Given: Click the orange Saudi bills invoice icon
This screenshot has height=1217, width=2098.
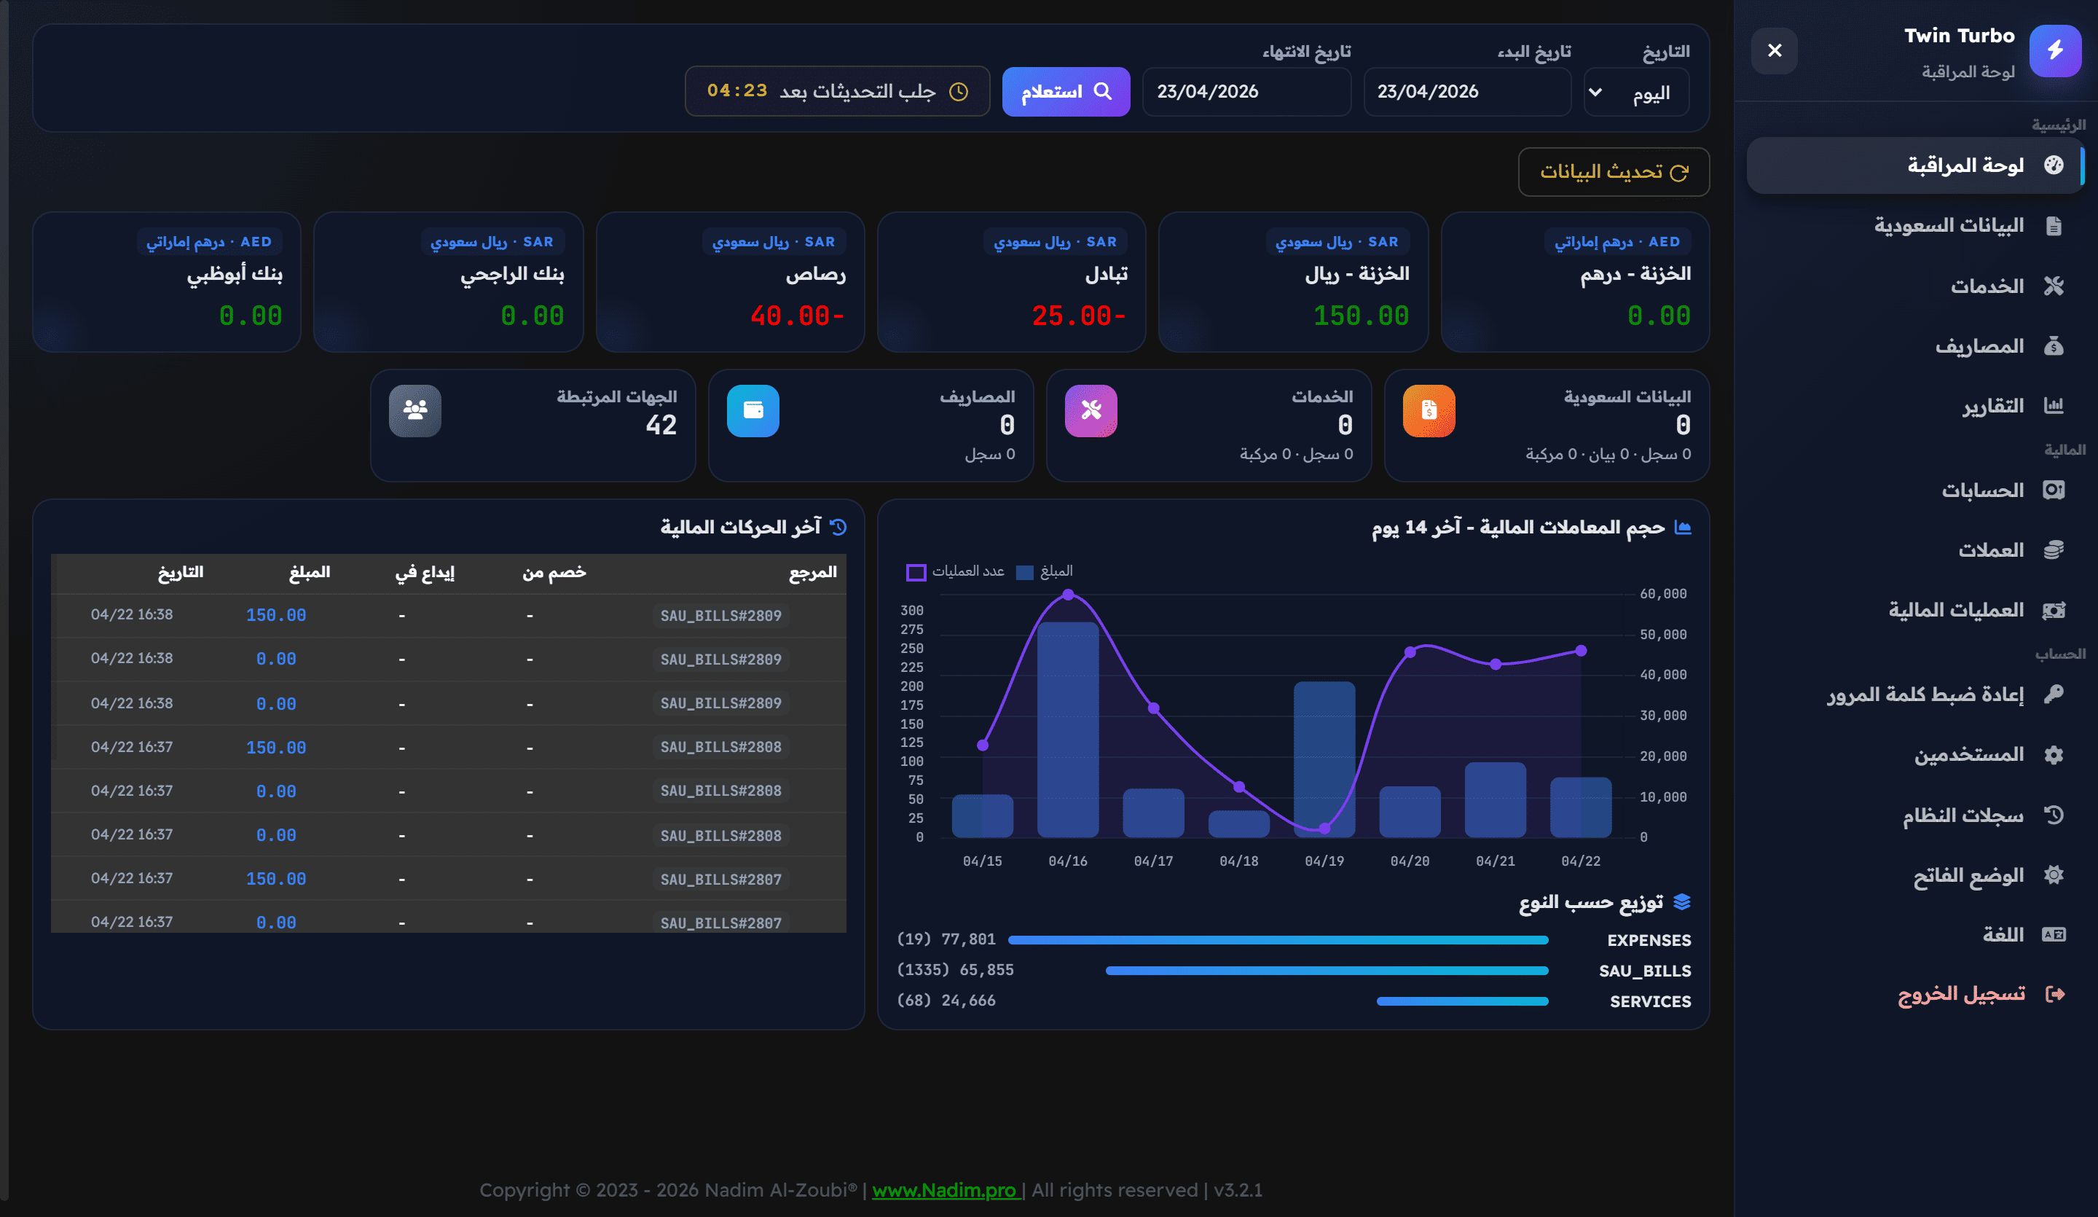Looking at the screenshot, I should pos(1429,411).
